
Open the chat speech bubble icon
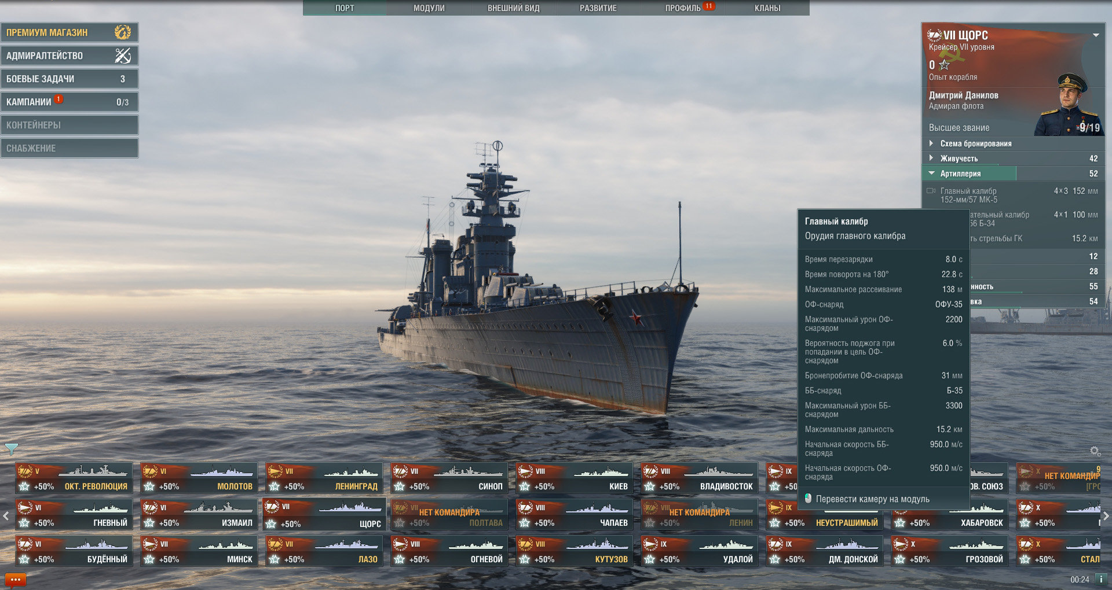click(x=15, y=579)
